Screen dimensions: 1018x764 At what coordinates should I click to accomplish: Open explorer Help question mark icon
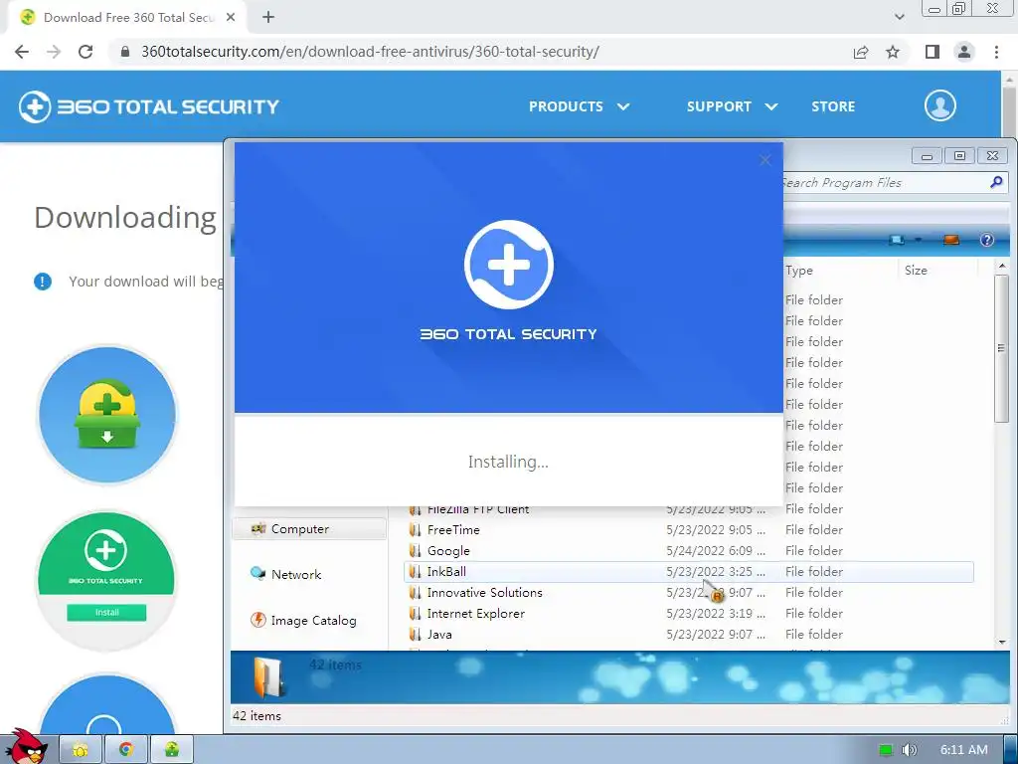click(x=987, y=241)
